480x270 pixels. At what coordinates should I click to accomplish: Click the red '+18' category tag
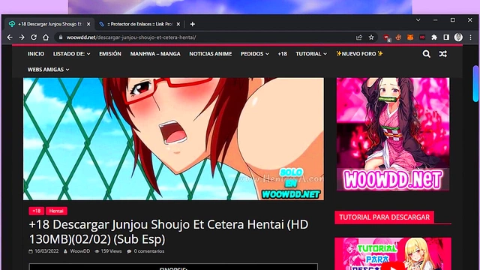tap(37, 211)
